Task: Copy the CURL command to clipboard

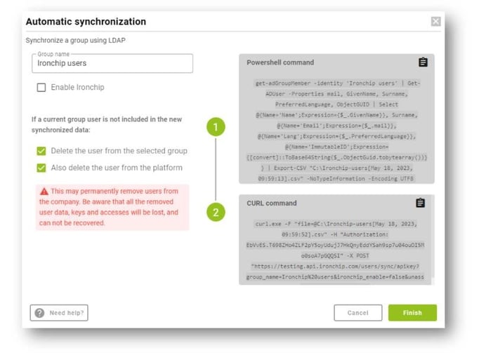Action: pos(420,203)
